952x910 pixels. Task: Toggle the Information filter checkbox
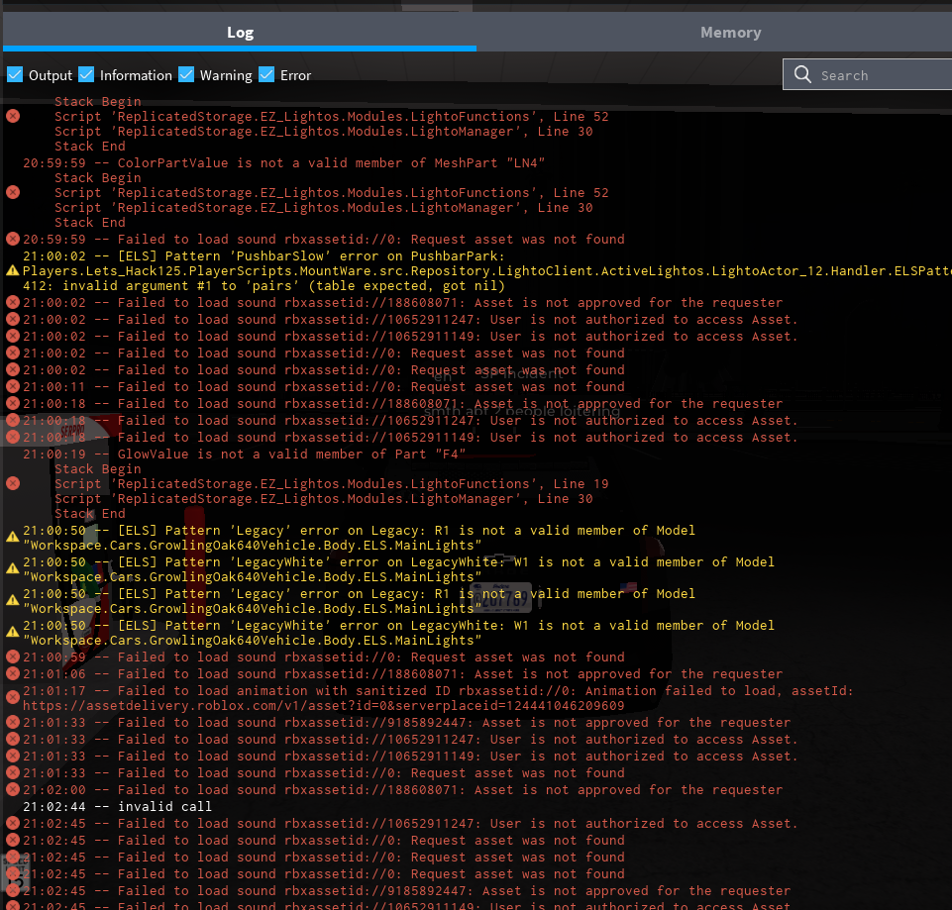point(86,74)
